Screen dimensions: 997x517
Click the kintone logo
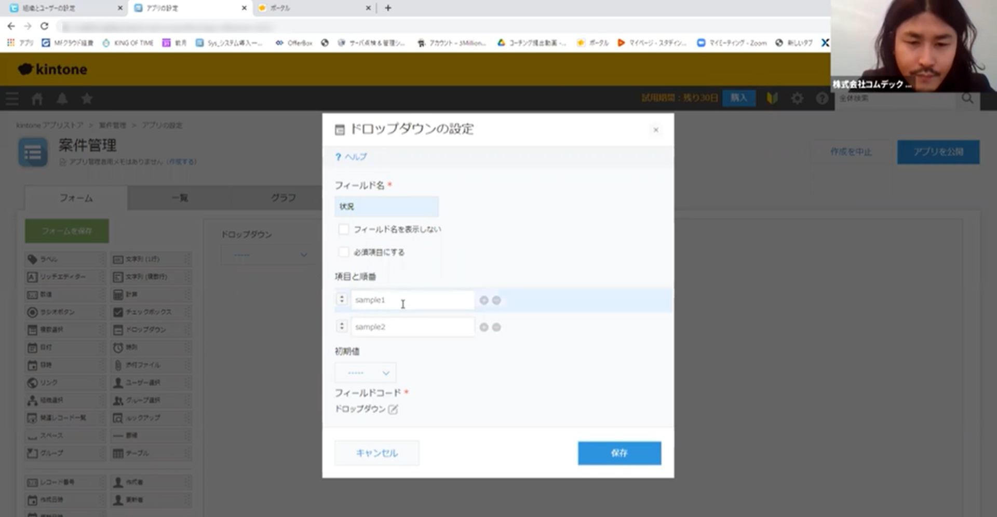click(52, 69)
